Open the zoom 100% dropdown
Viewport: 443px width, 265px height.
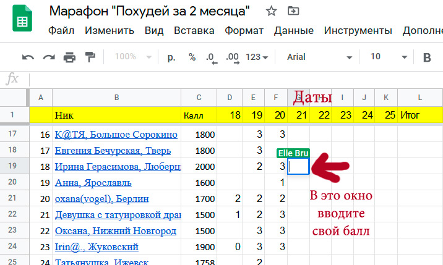click(132, 57)
